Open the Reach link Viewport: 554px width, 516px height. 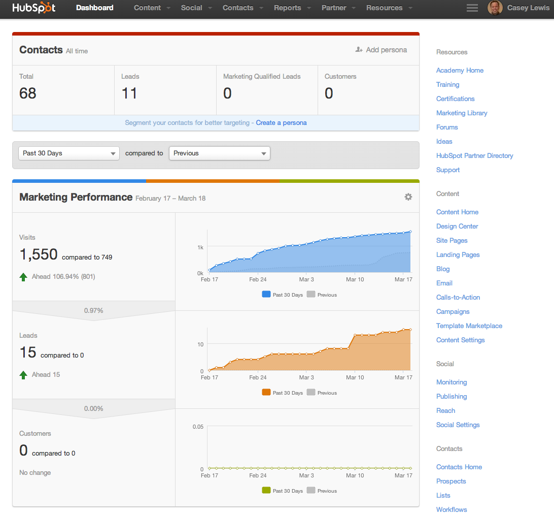[x=445, y=410]
